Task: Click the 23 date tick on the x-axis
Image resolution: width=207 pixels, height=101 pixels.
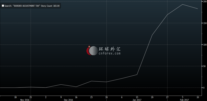Action: tap(91, 97)
